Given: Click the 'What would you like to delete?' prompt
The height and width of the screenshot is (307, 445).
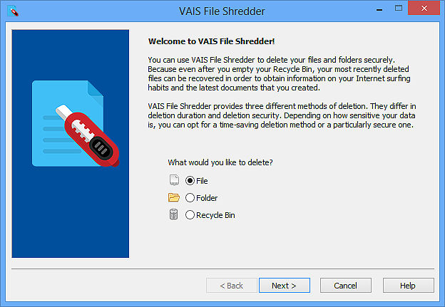Looking at the screenshot, I should pos(220,162).
